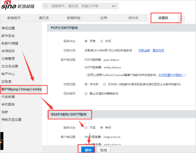The image size is (196, 153).
Task: Click the music note icon at left edge
Action: [x=2, y=141]
